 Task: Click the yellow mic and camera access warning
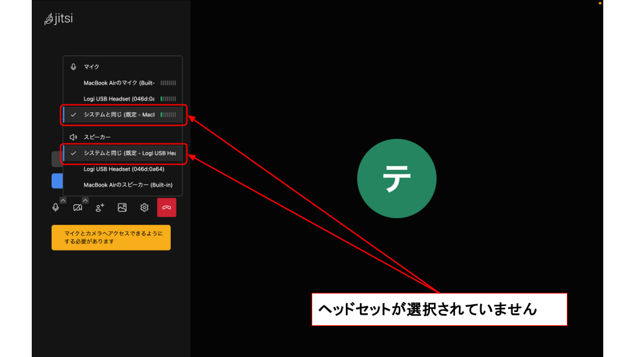coord(110,237)
